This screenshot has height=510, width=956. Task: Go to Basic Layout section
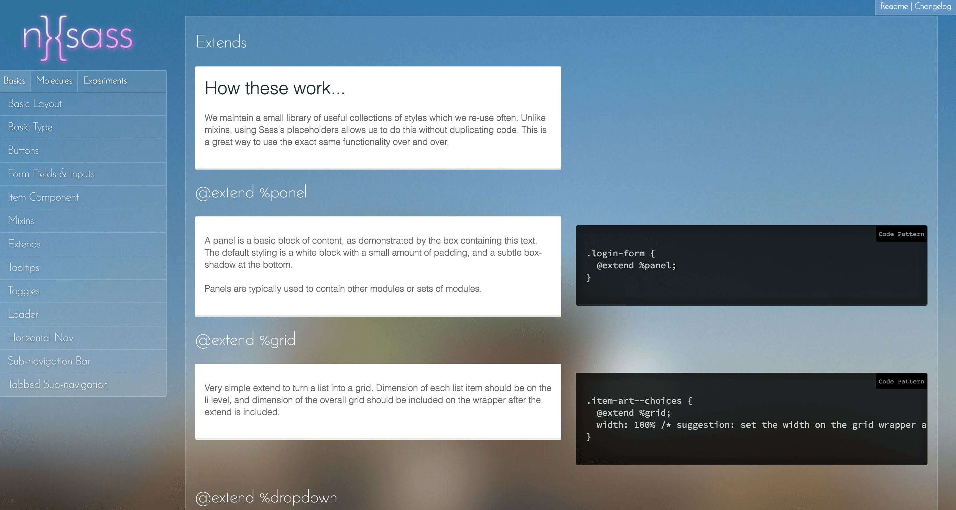pos(83,104)
